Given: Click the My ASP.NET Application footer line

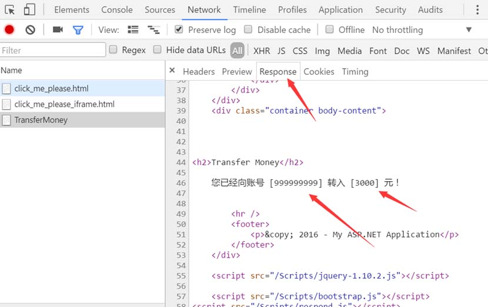Looking at the screenshot, I should coord(355,235).
